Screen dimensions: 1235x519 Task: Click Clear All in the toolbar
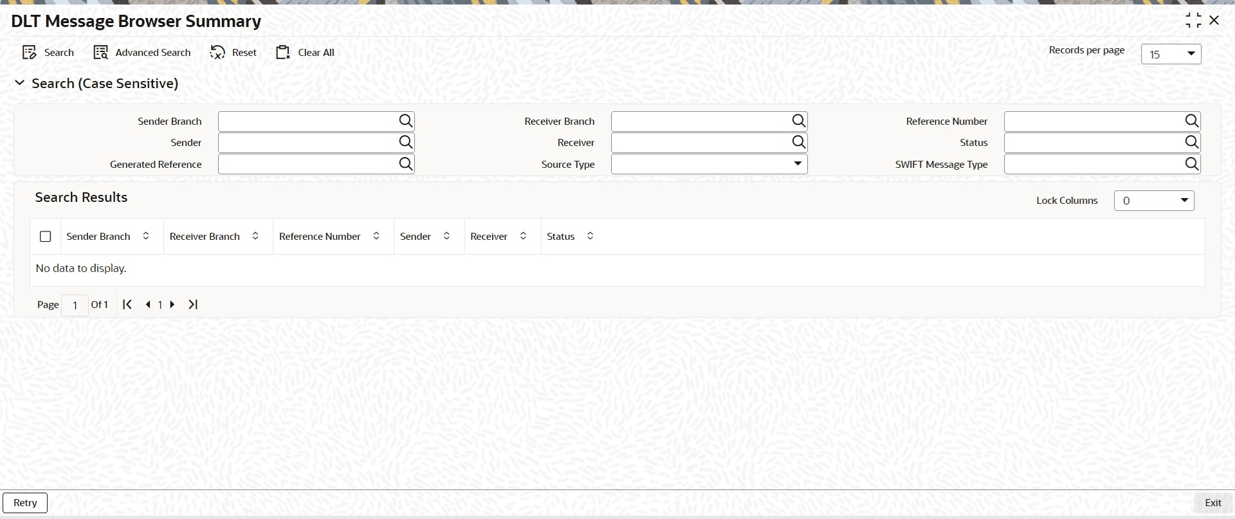click(x=306, y=53)
